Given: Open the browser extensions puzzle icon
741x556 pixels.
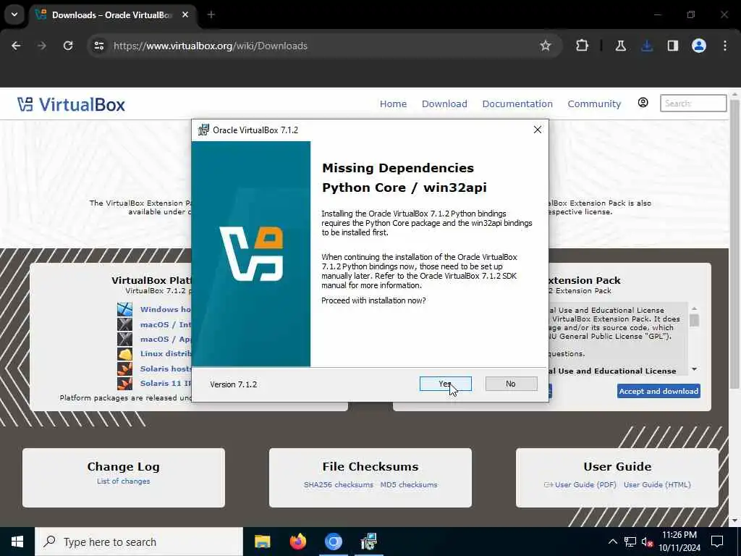Looking at the screenshot, I should pos(583,46).
